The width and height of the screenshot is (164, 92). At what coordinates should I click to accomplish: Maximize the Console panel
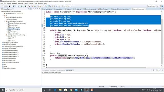(162, 70)
